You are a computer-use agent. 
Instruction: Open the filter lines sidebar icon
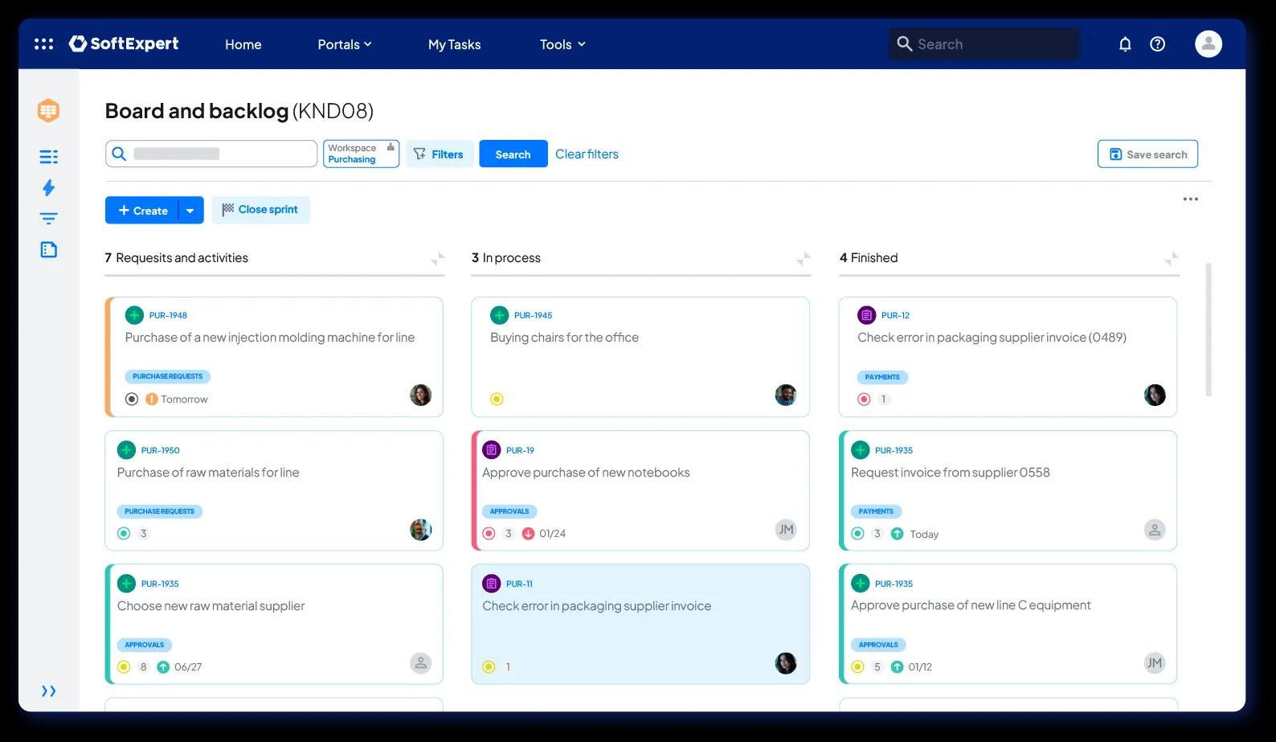click(48, 219)
